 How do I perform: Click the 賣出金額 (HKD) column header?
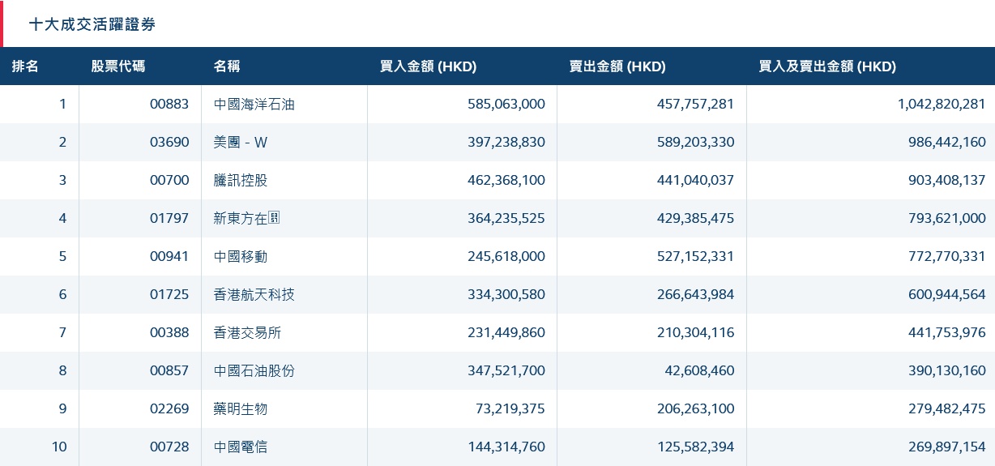click(617, 66)
